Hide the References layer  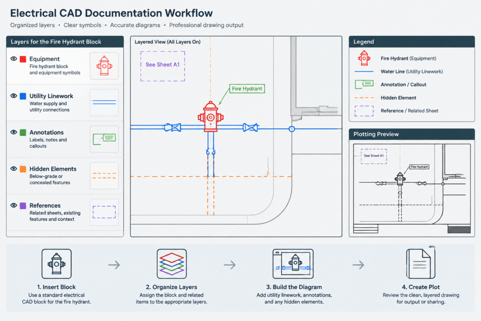pos(14,205)
